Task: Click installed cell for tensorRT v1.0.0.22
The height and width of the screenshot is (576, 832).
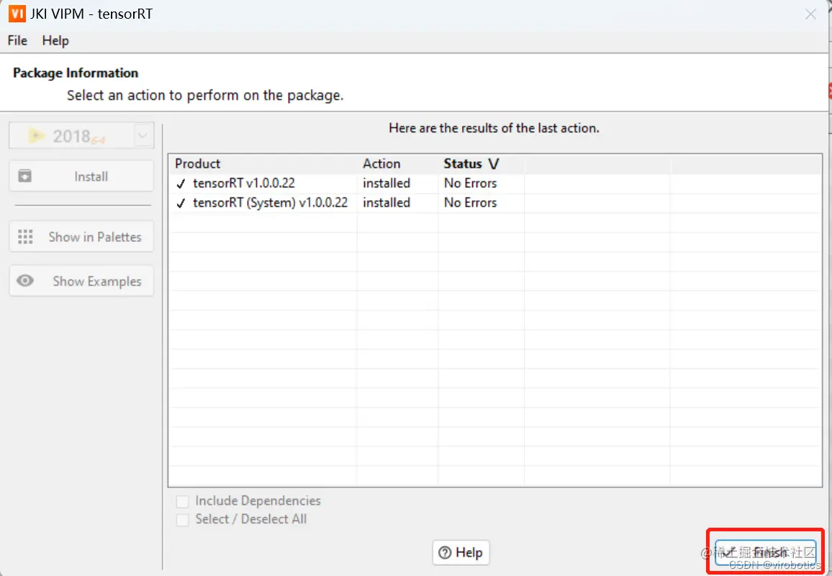Action: [x=386, y=183]
